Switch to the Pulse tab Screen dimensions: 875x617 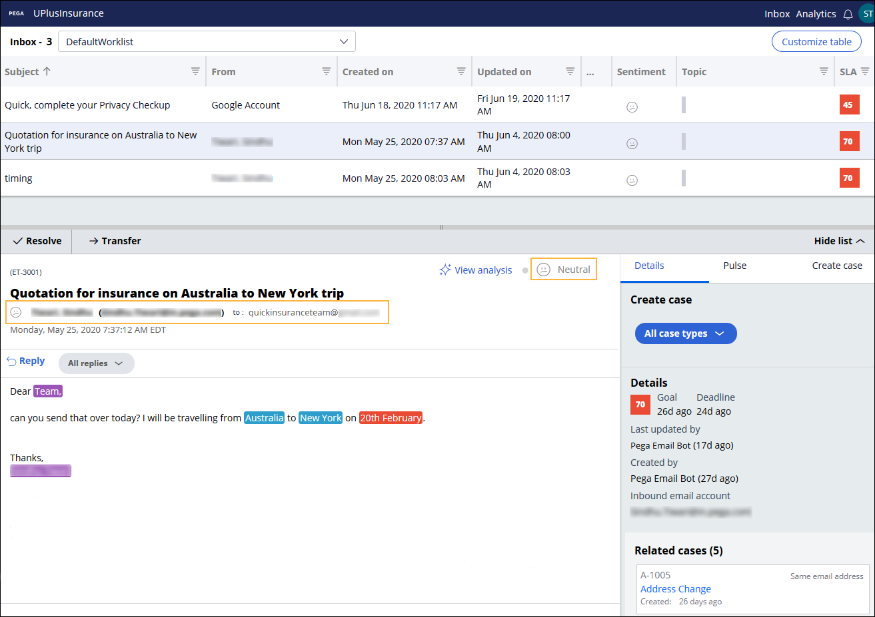click(x=734, y=266)
